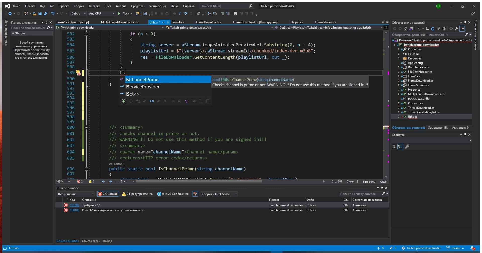Viewport: 482px width, 253px height.
Task: Toggle the build filter icon in error list
Action: click(195, 194)
